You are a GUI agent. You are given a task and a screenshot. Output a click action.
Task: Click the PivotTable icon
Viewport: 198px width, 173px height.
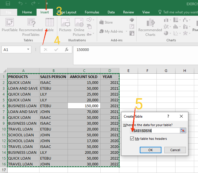[10, 22]
